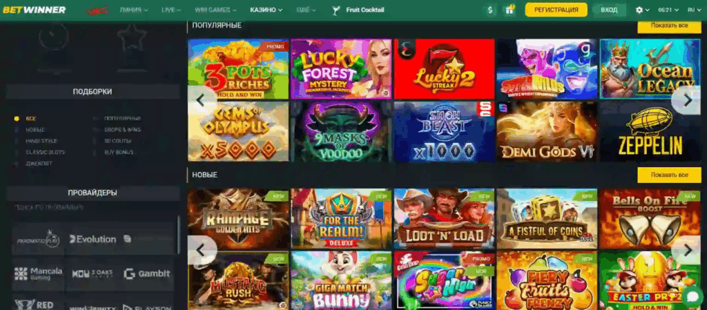Open the Zeppelin game thumbnail
707x310 pixels.
(650, 132)
